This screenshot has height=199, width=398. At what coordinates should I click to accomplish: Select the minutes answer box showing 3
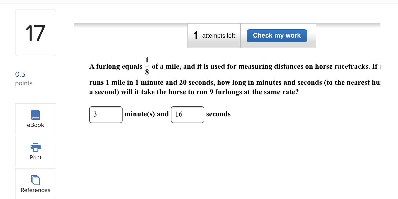coord(106,115)
